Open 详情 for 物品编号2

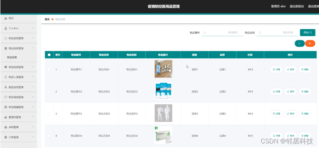pos(276,92)
